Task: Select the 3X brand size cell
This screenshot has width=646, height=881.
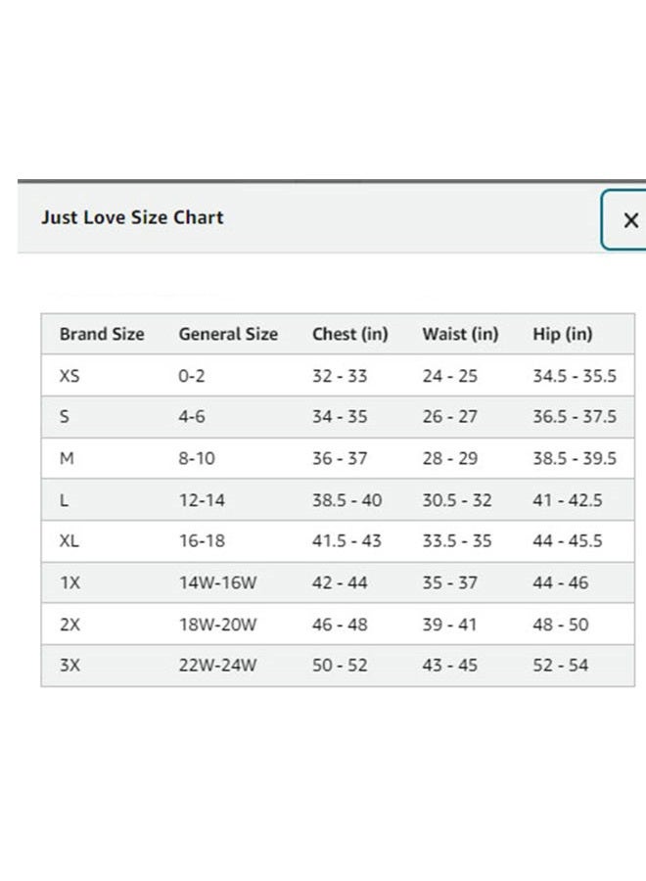Action: 69,666
